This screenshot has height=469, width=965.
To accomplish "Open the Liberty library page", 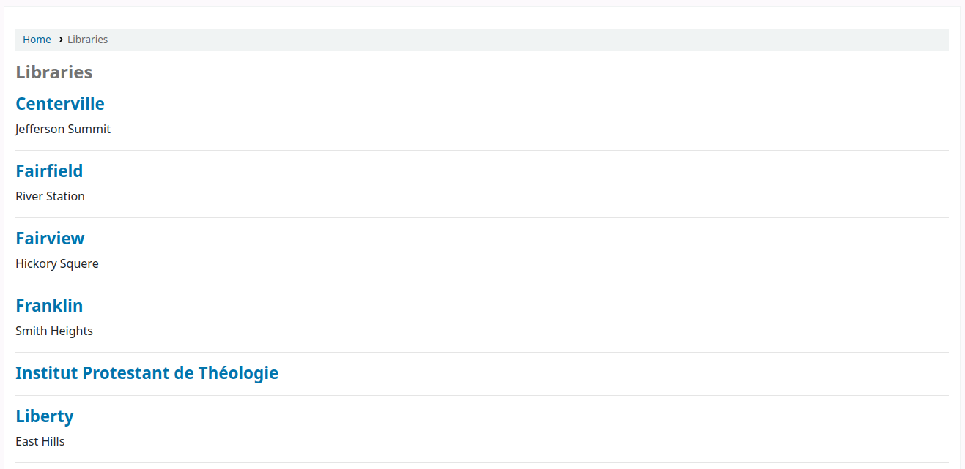I will pyautogui.click(x=44, y=416).
